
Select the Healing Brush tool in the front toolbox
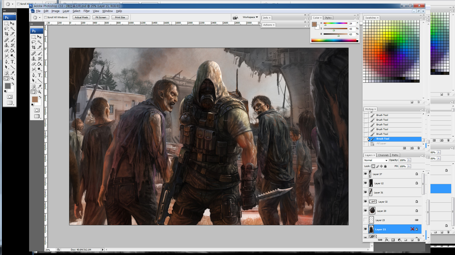click(x=34, y=54)
